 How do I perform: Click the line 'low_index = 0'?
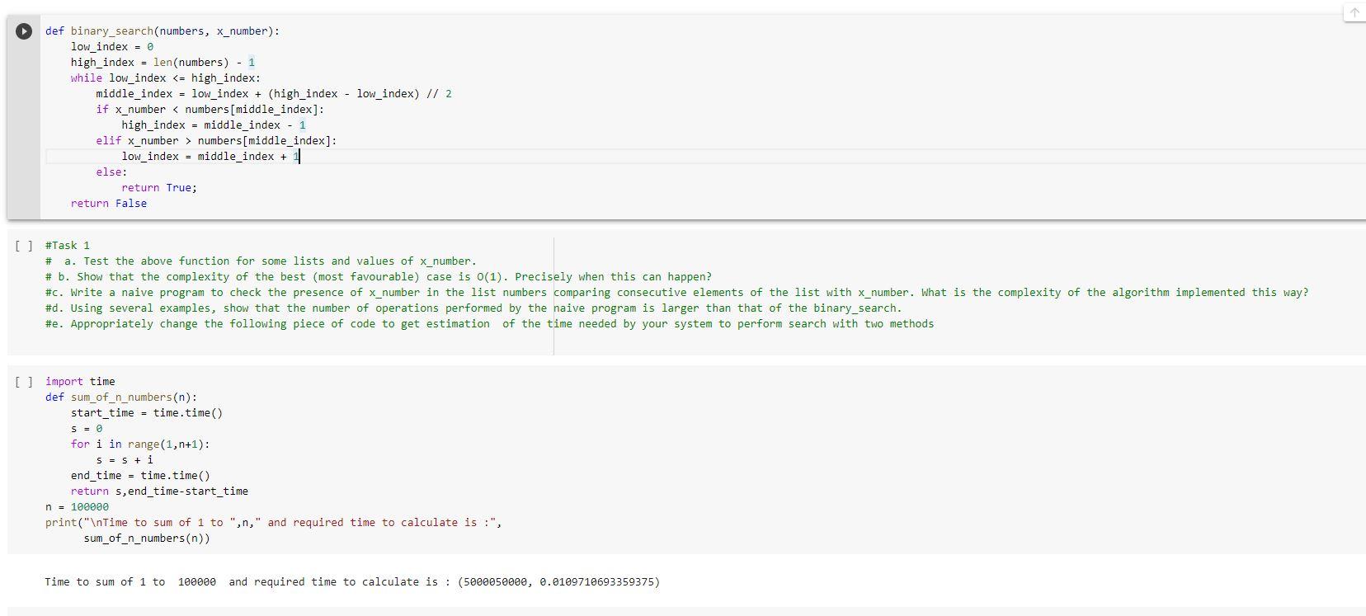112,47
